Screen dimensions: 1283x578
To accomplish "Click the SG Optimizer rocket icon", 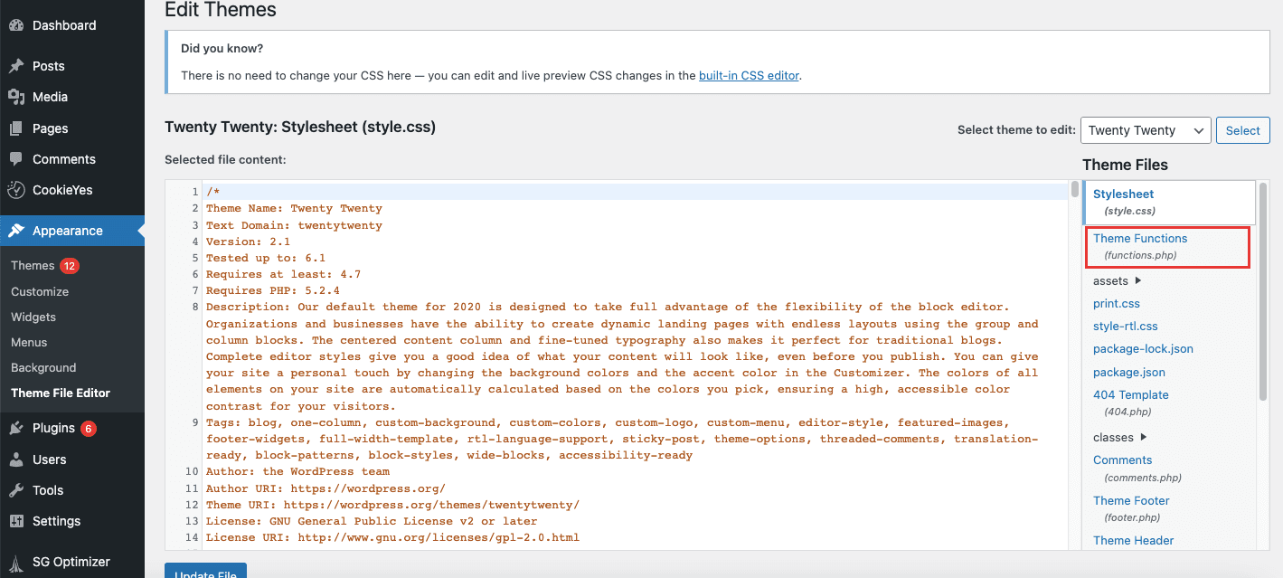I will 16,562.
